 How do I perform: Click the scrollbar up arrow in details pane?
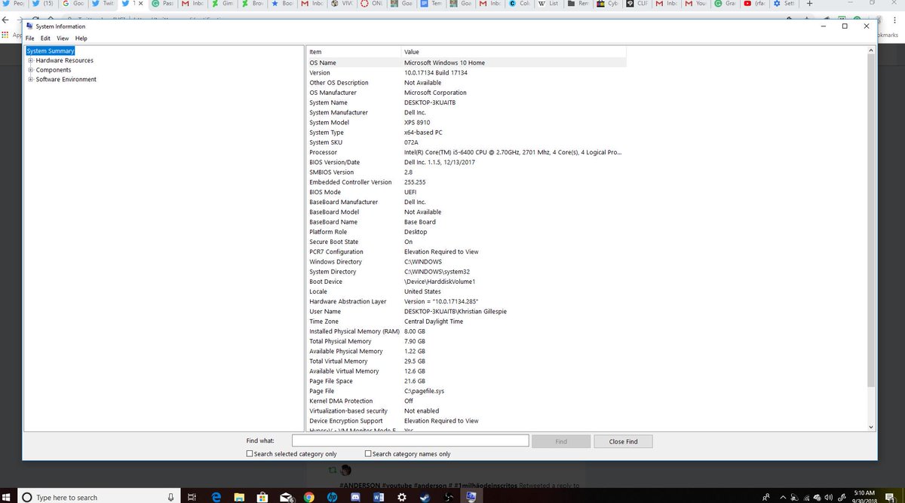tap(871, 50)
